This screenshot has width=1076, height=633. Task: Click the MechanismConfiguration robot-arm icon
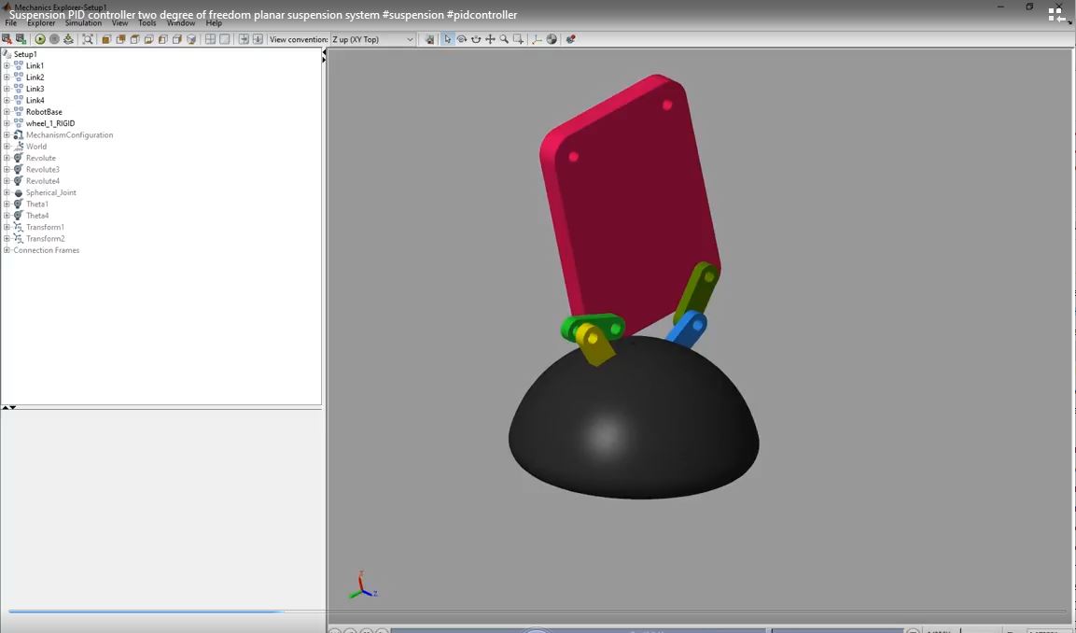19,134
